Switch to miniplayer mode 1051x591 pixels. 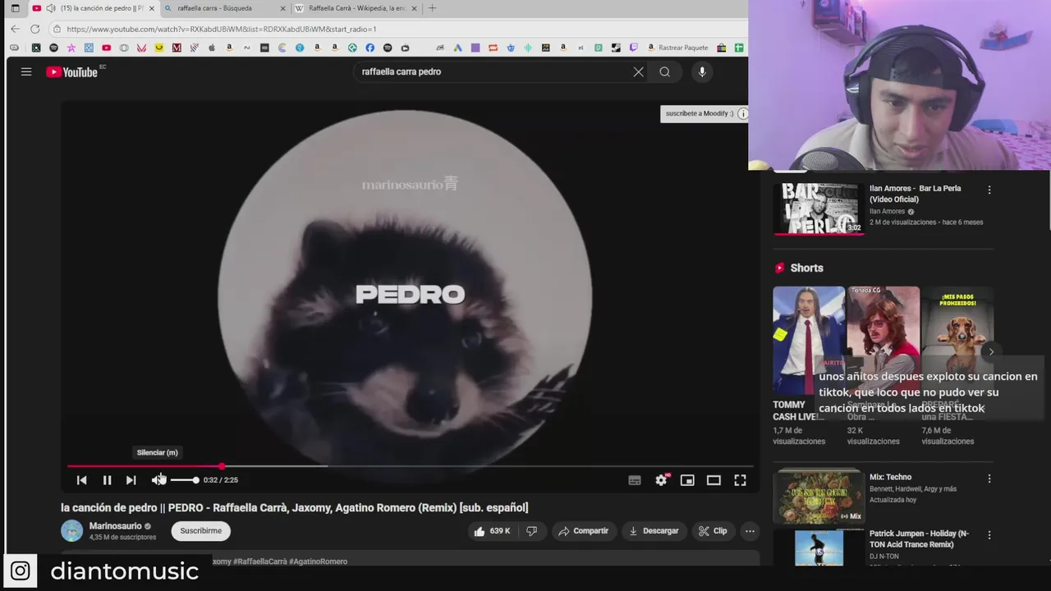click(x=687, y=480)
